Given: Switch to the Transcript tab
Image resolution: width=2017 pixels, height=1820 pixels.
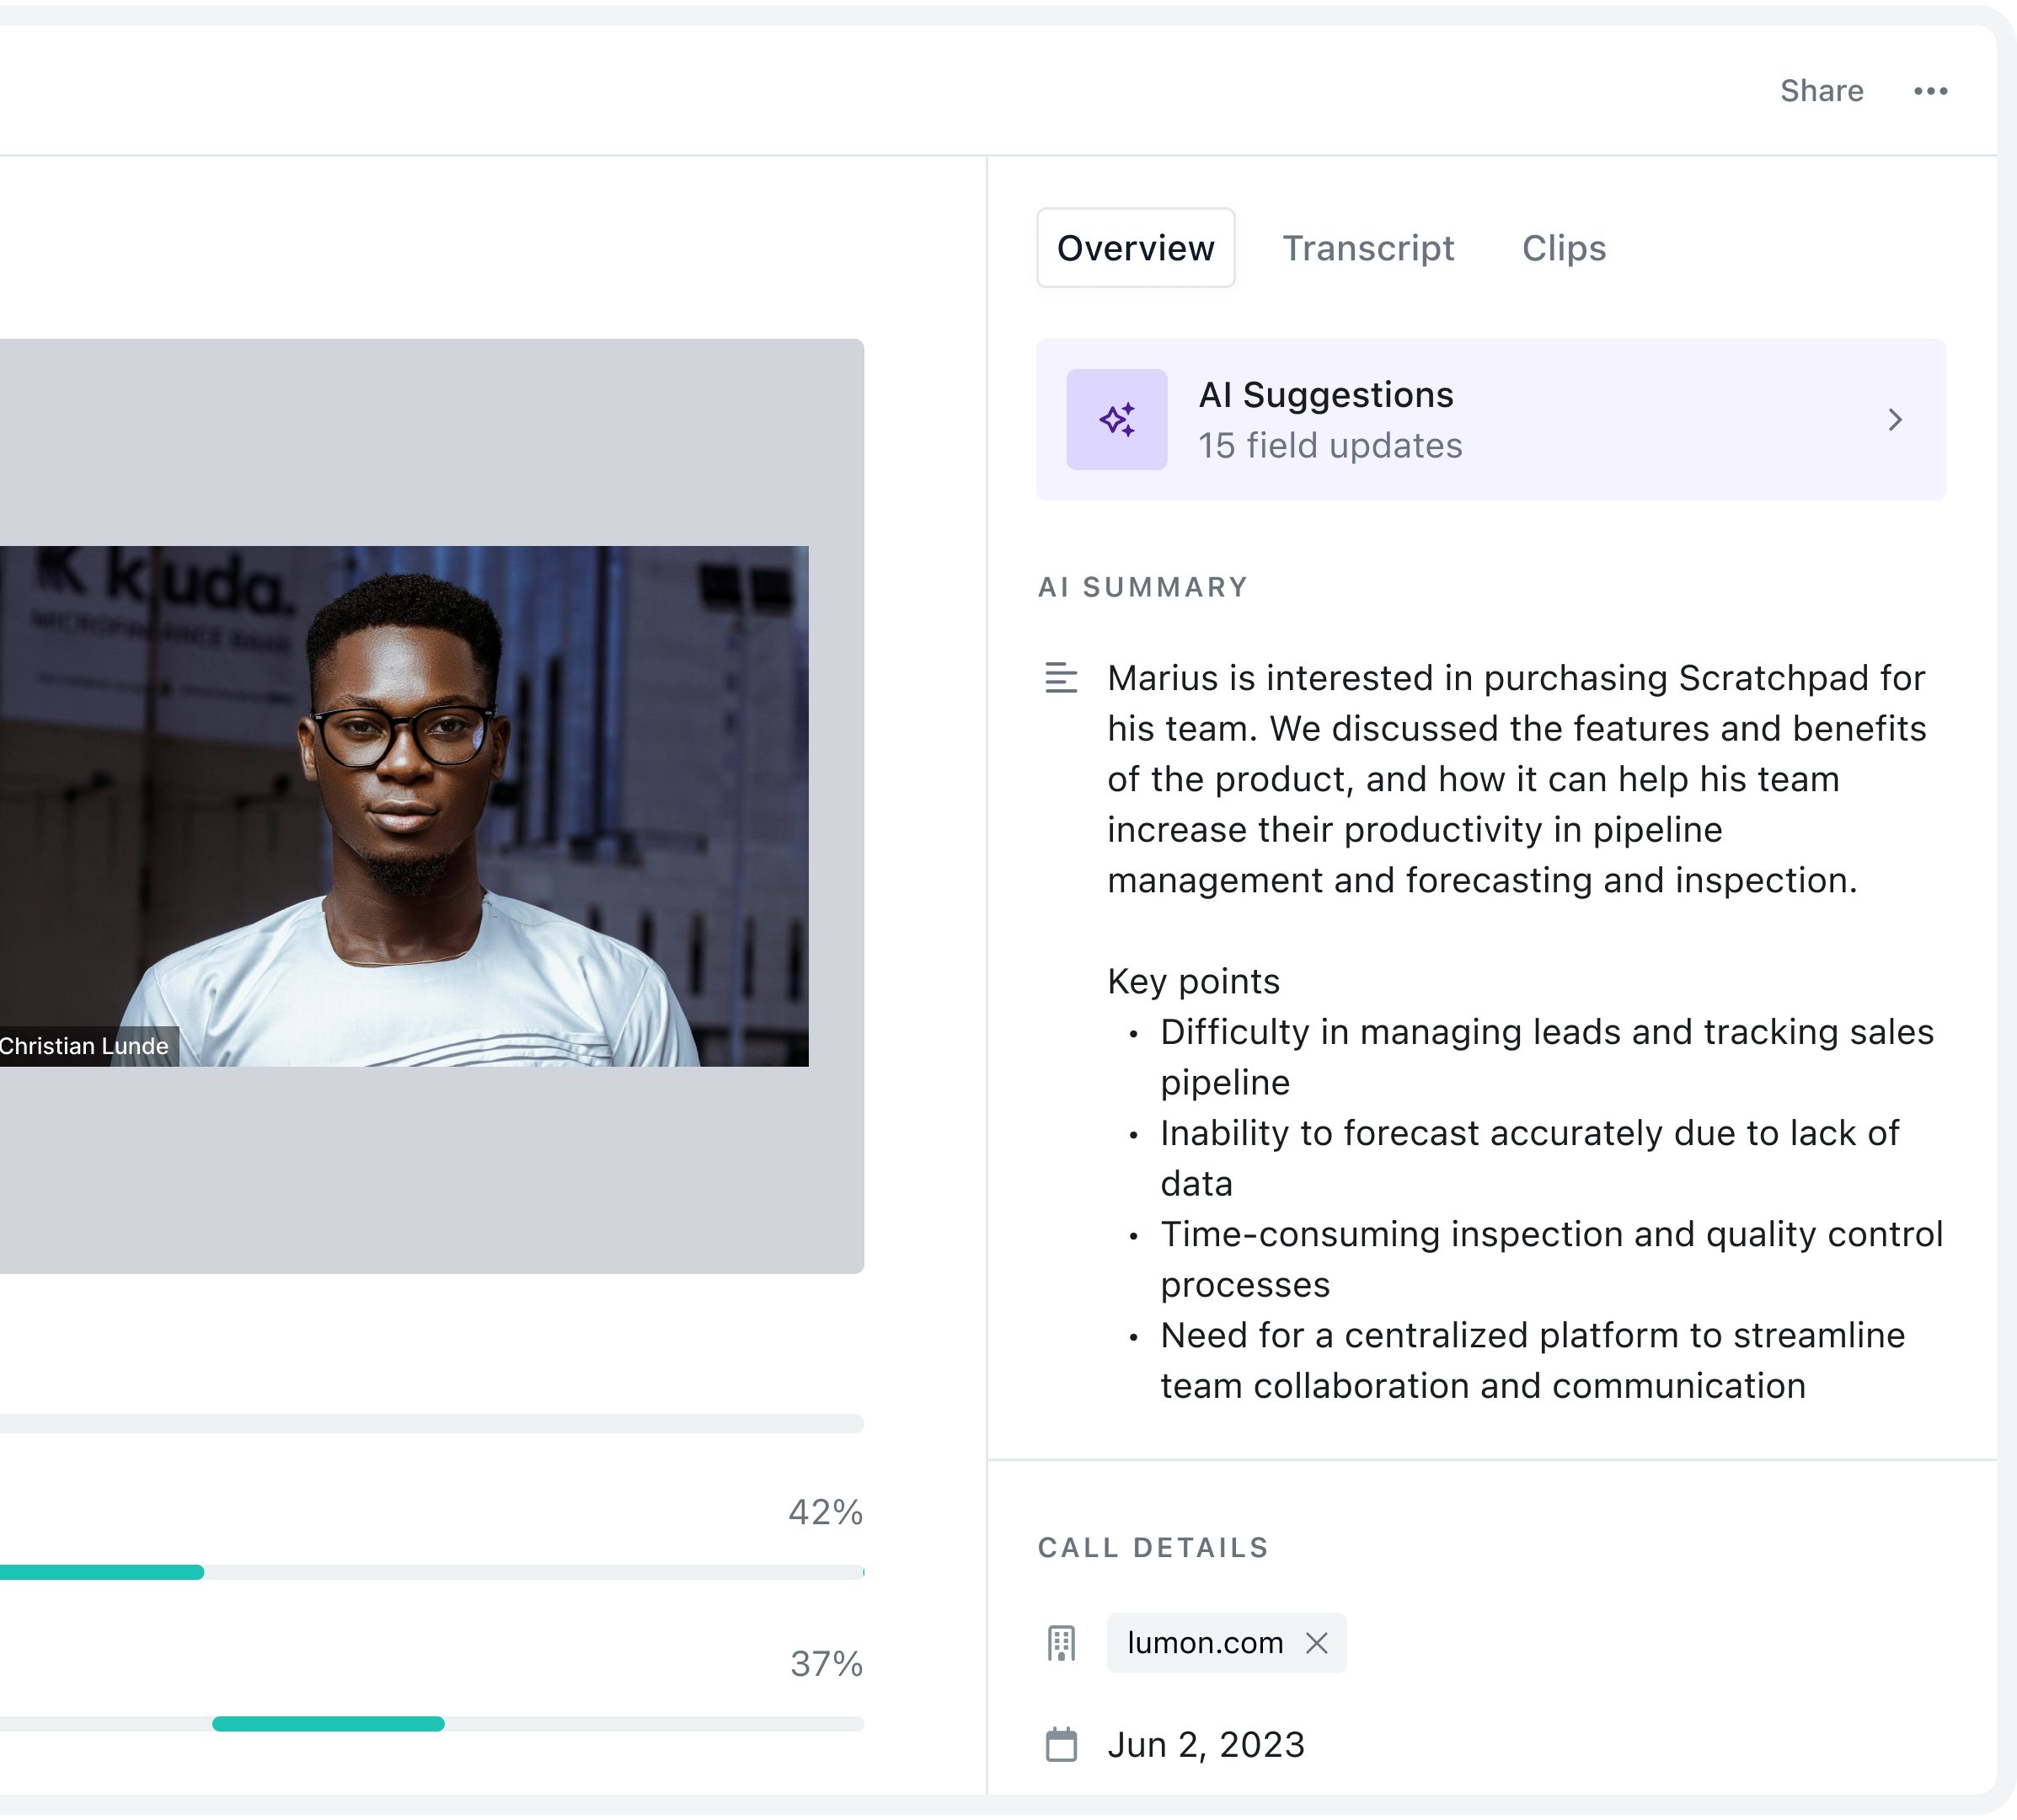Looking at the screenshot, I should click(x=1367, y=248).
